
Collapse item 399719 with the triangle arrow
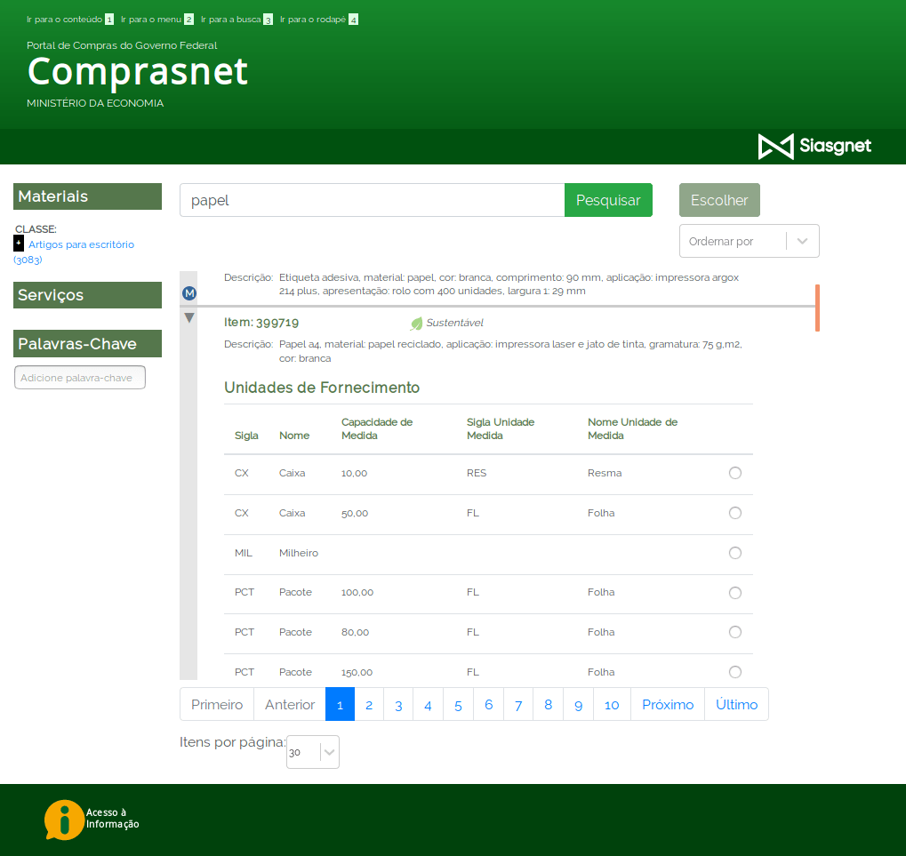[189, 317]
